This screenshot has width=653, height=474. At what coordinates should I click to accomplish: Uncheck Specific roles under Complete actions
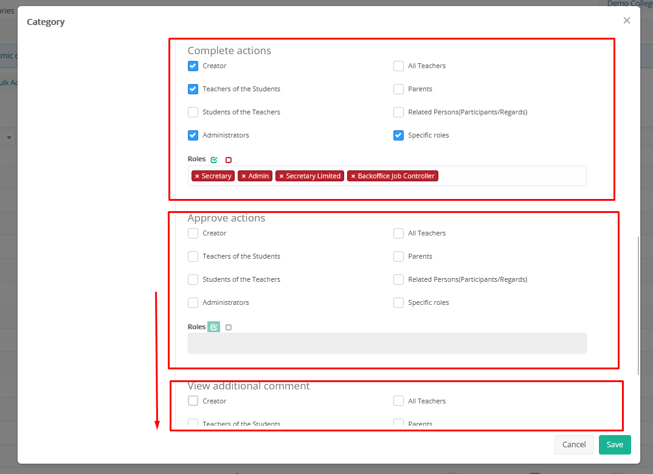(x=398, y=135)
